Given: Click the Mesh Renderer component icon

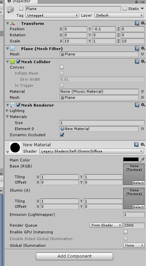Looking at the screenshot, I should coord(12,105).
